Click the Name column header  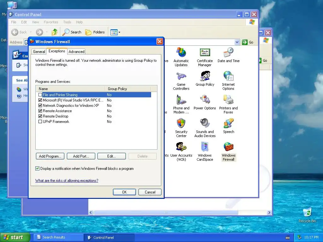(70, 89)
